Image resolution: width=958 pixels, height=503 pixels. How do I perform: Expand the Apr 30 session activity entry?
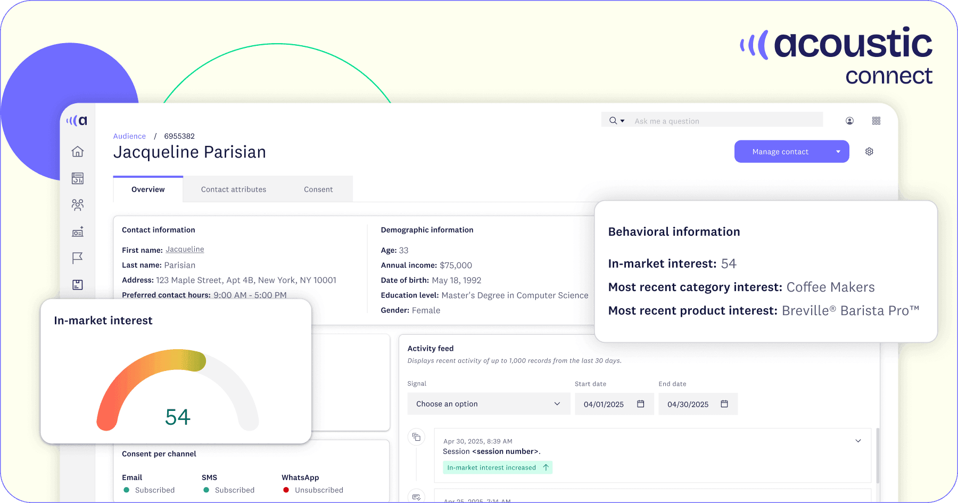click(858, 441)
